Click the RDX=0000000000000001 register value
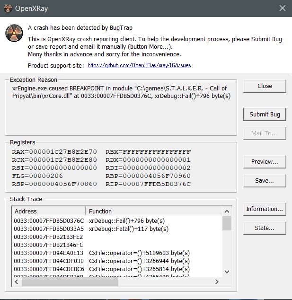The width and height of the screenshot is (292, 300). [148, 160]
